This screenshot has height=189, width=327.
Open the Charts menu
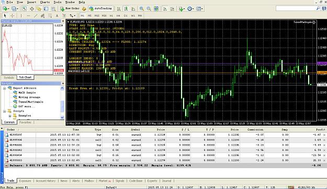[x=45, y=2]
